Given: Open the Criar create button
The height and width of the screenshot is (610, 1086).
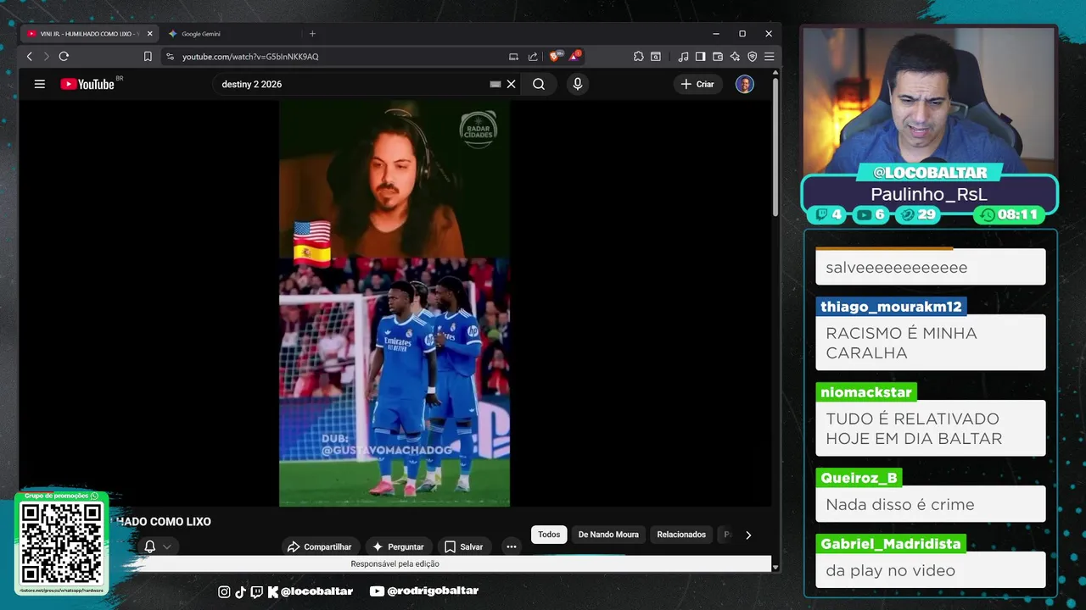Looking at the screenshot, I should 697,84.
